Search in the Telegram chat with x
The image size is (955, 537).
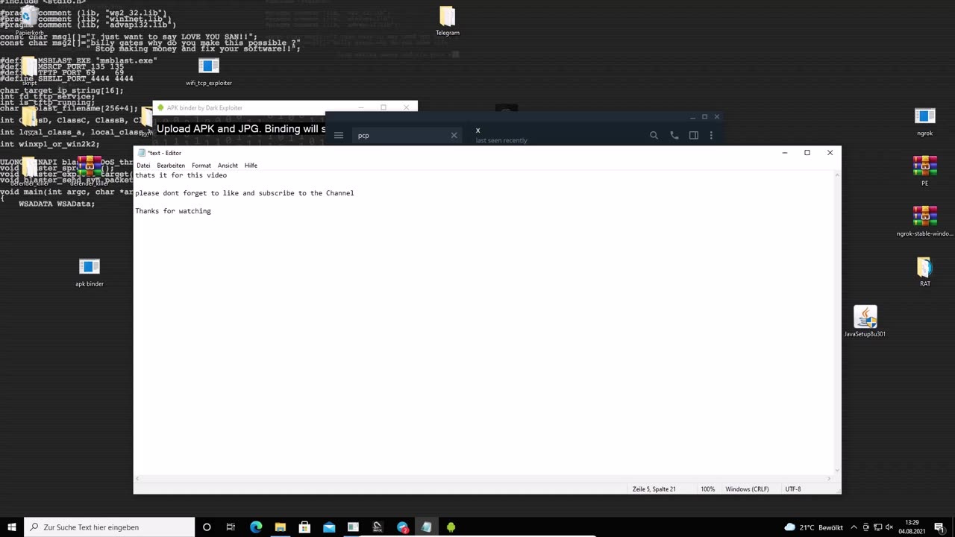point(654,135)
